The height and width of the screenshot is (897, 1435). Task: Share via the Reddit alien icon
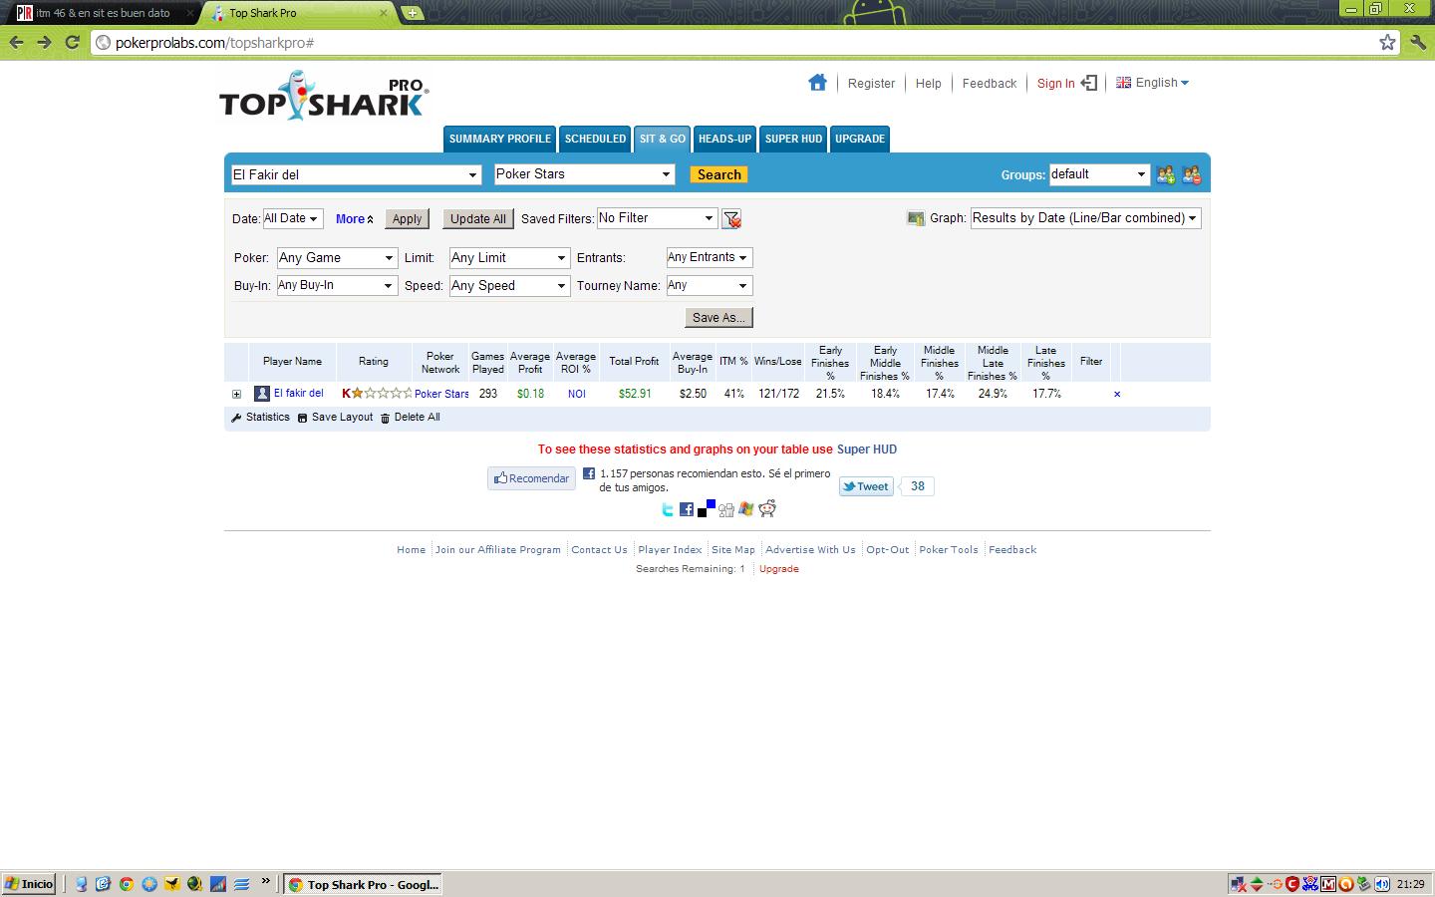767,508
